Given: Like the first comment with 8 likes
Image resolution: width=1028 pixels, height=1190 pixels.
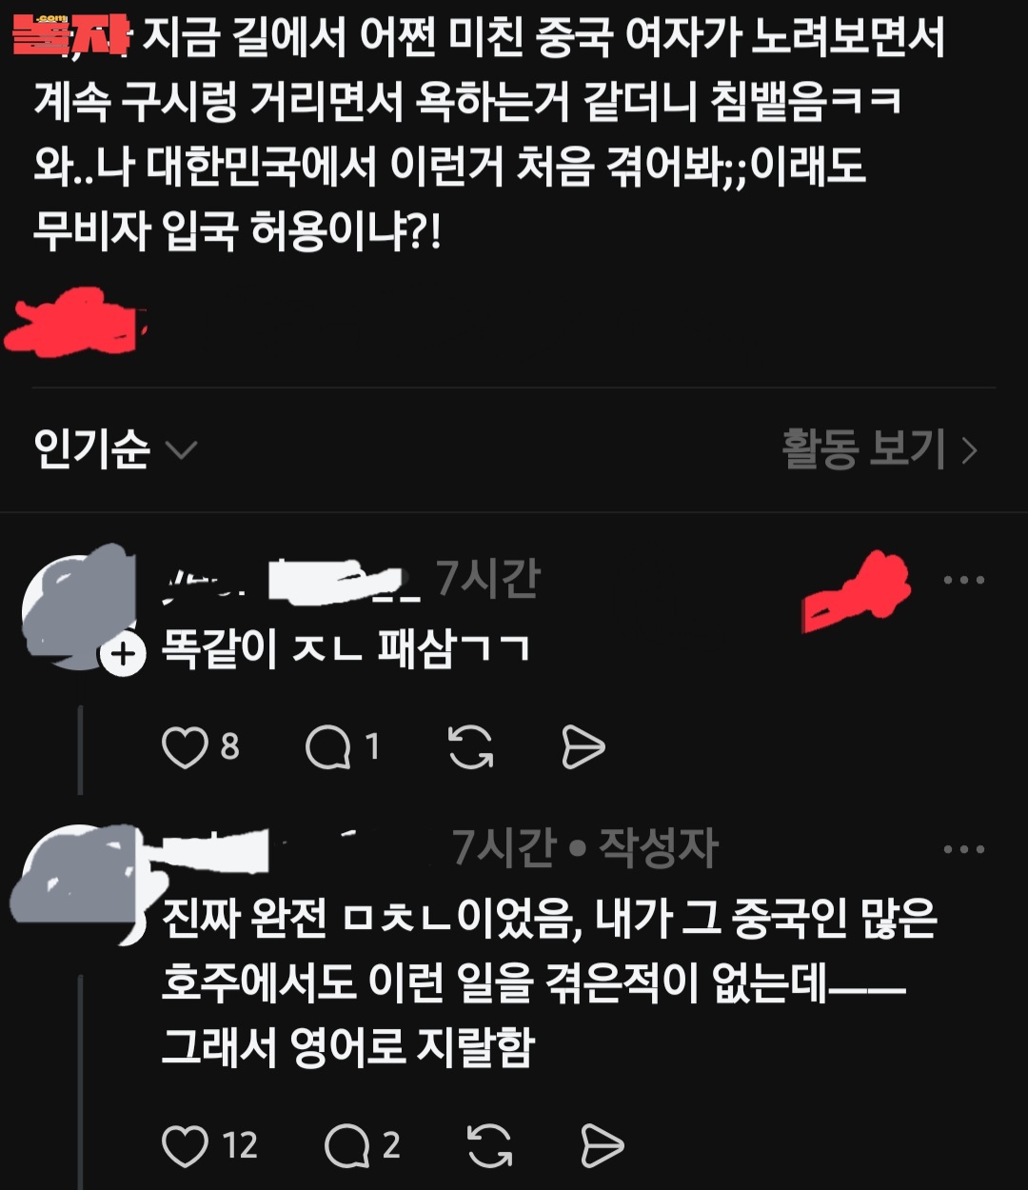Looking at the screenshot, I should 185,747.
